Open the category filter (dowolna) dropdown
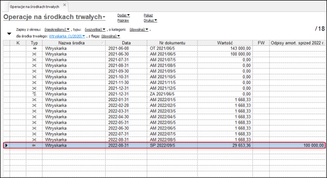This screenshot has height=178, width=327. pyautogui.click(x=139, y=30)
